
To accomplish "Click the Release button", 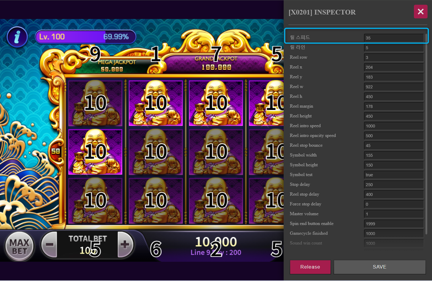I will tap(310, 267).
